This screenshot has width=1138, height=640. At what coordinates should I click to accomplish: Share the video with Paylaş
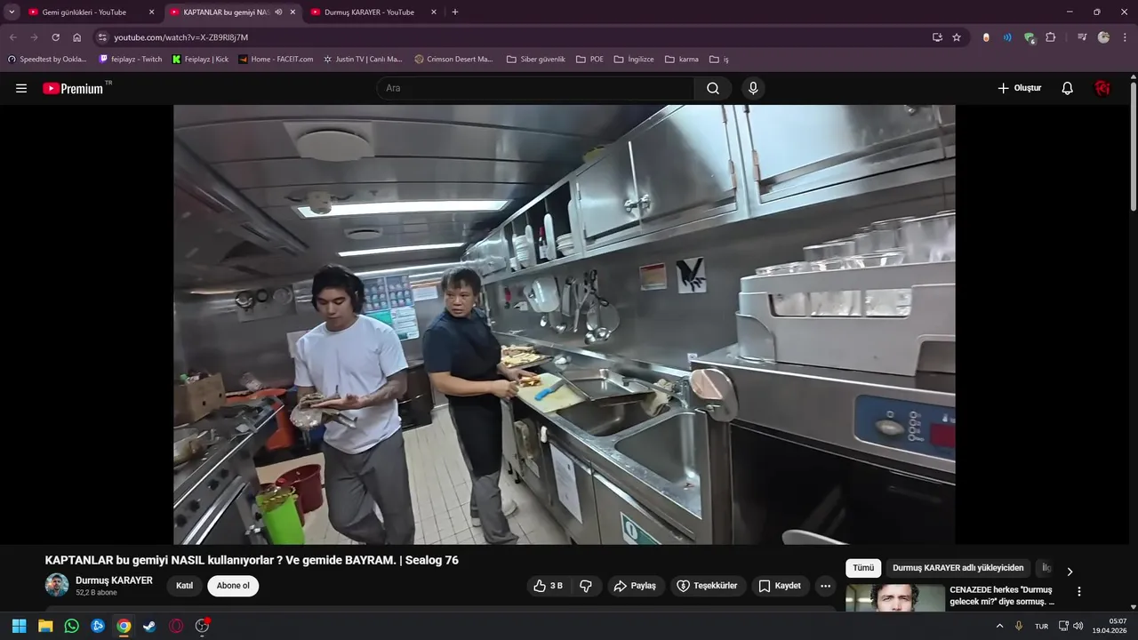tap(636, 586)
